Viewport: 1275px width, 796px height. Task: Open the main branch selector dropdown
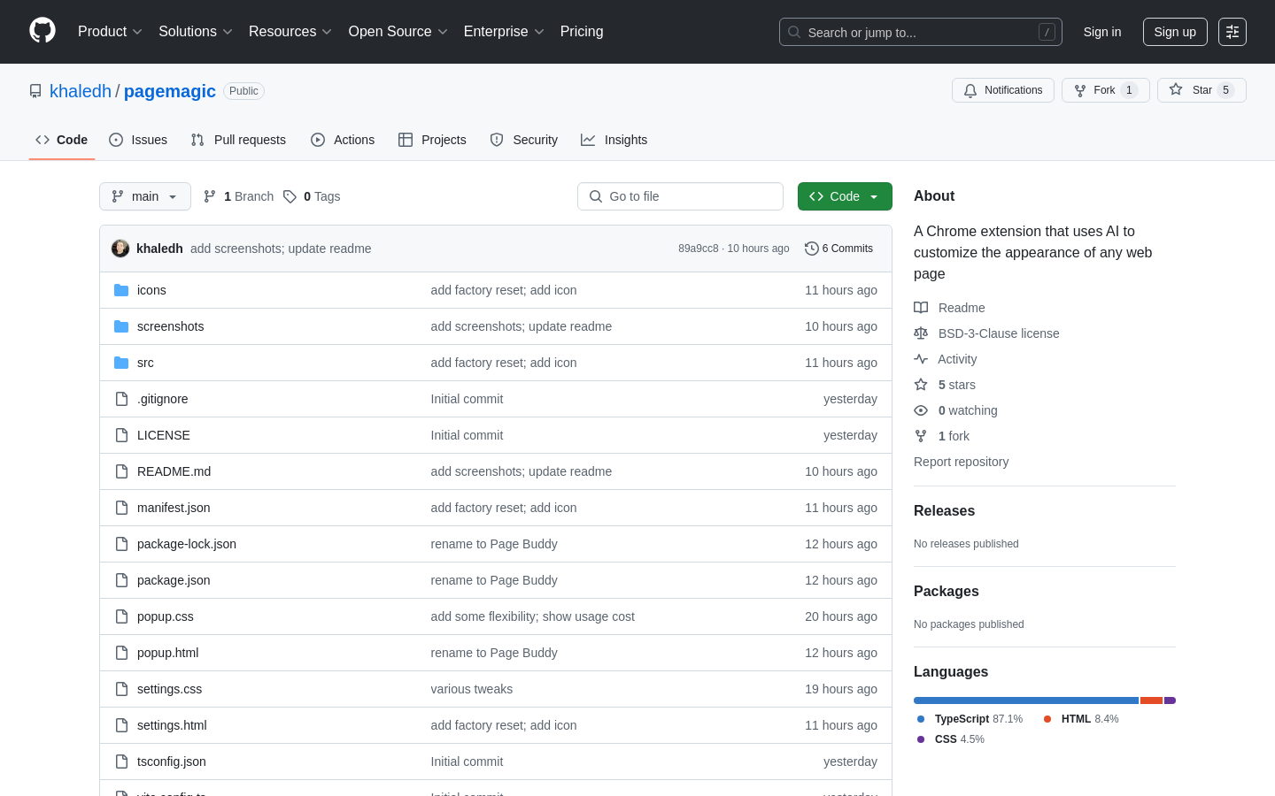tap(145, 196)
